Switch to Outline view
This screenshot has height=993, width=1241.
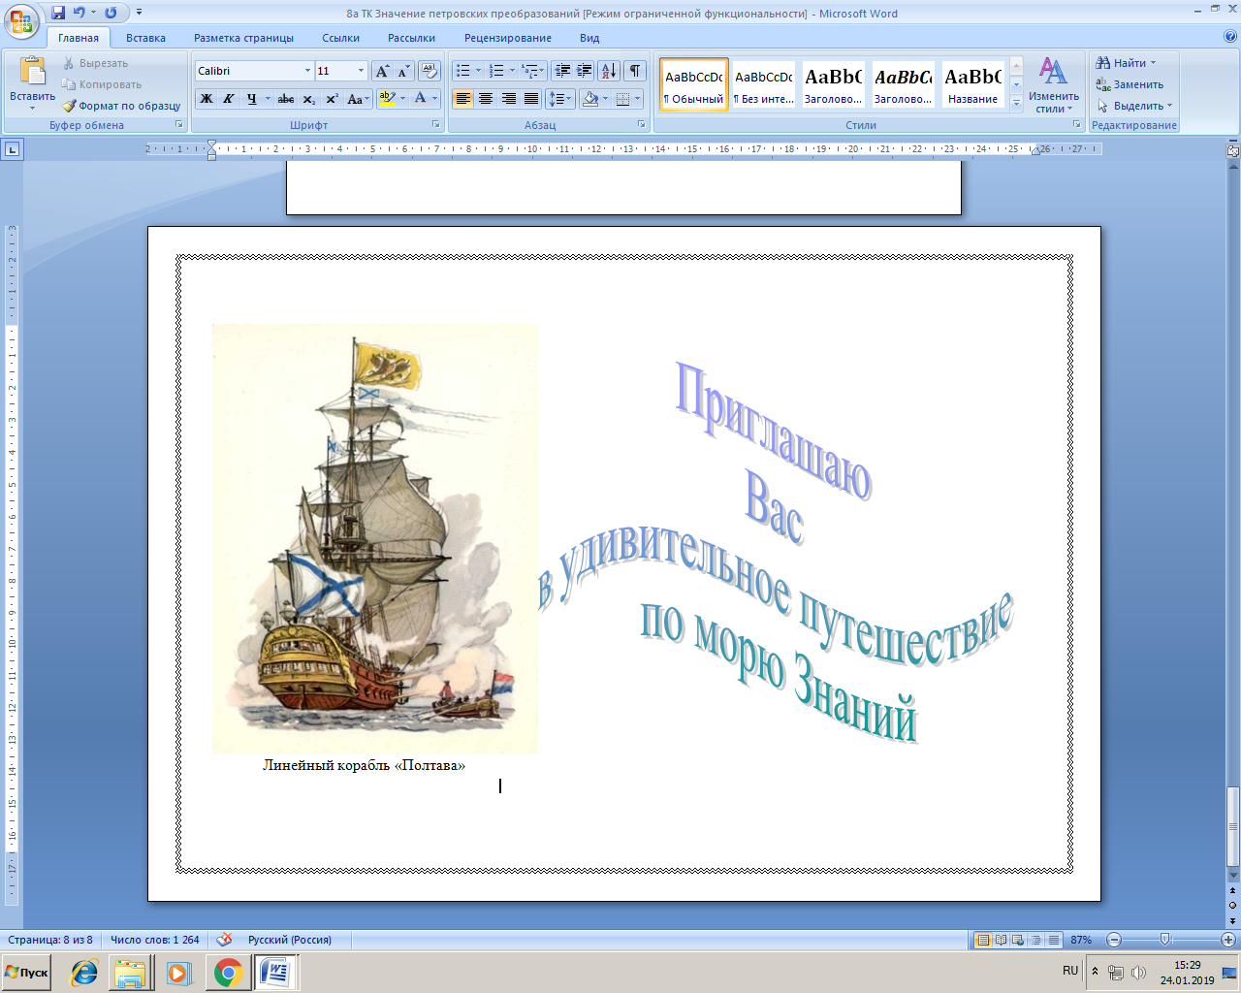(x=1035, y=940)
